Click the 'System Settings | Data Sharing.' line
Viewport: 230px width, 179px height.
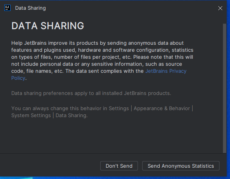coord(49,116)
